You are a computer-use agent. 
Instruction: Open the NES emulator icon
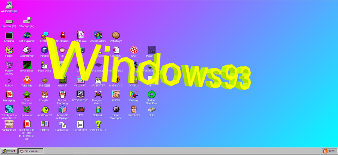(x=151, y=79)
